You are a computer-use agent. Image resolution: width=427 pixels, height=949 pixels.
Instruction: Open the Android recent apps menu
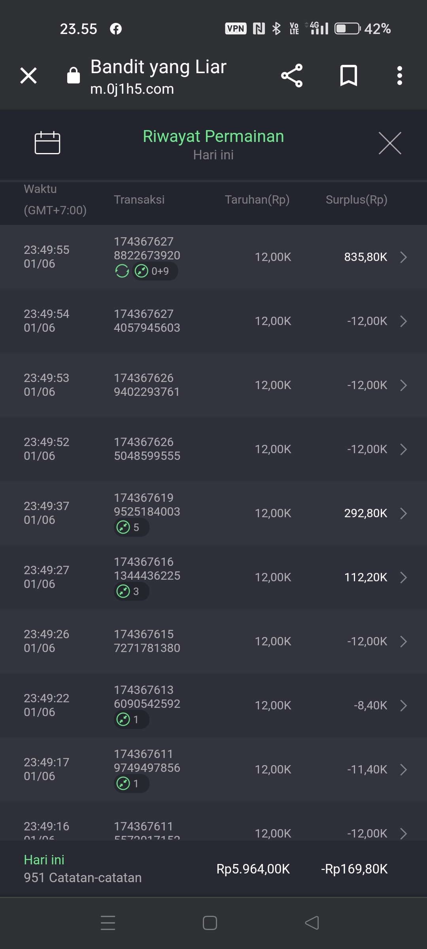pyautogui.click(x=108, y=923)
